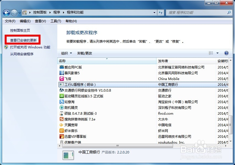Open 从网络安装程序 link
Image resolution: width=235 pixels, height=165 pixels.
click(22, 54)
